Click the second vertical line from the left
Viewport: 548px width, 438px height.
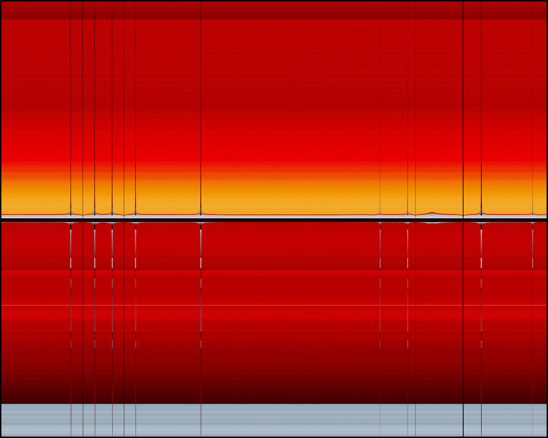(x=83, y=109)
